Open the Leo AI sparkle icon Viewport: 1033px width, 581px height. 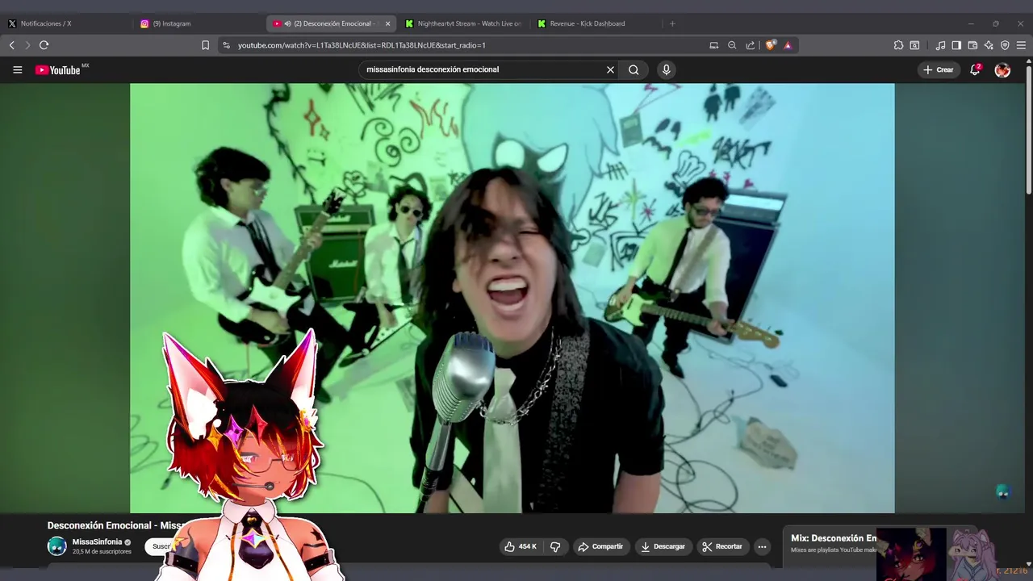989,45
